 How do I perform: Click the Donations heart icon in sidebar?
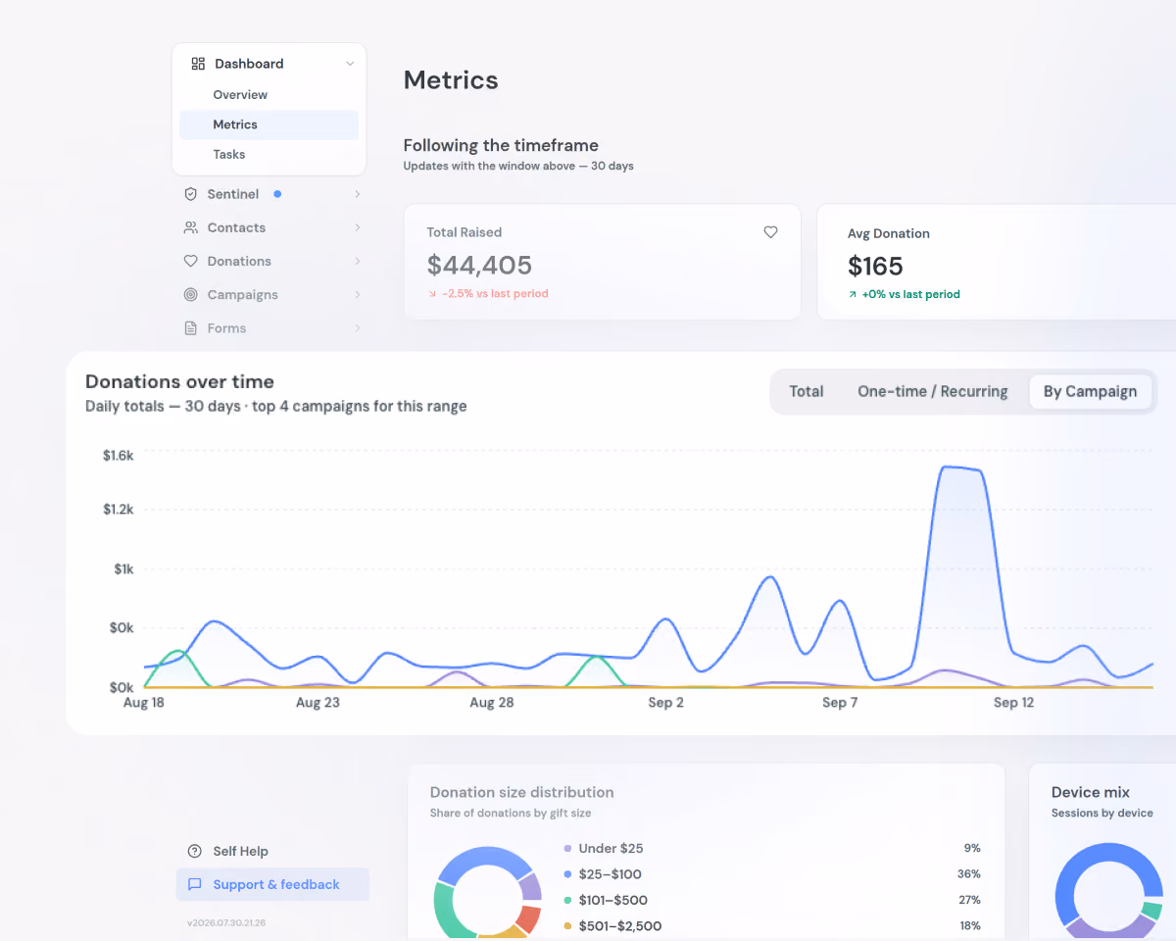click(191, 261)
